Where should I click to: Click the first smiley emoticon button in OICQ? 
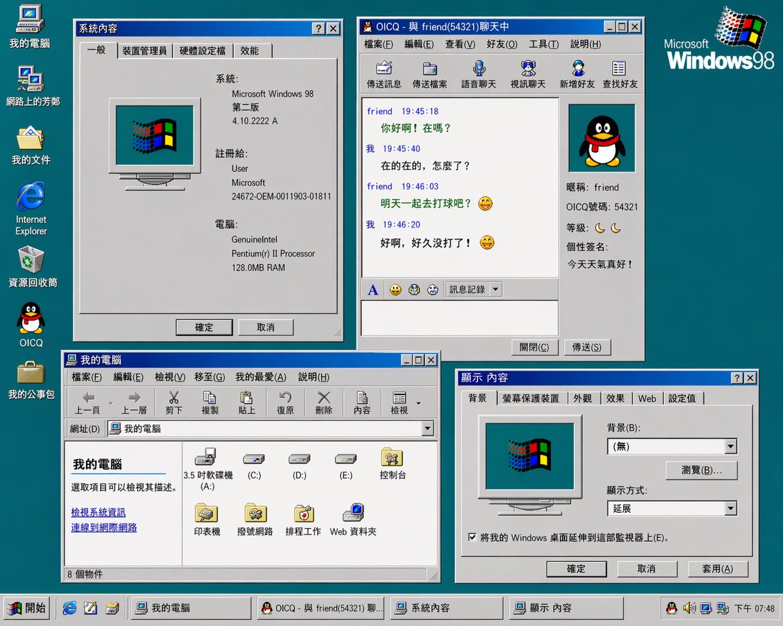[395, 290]
